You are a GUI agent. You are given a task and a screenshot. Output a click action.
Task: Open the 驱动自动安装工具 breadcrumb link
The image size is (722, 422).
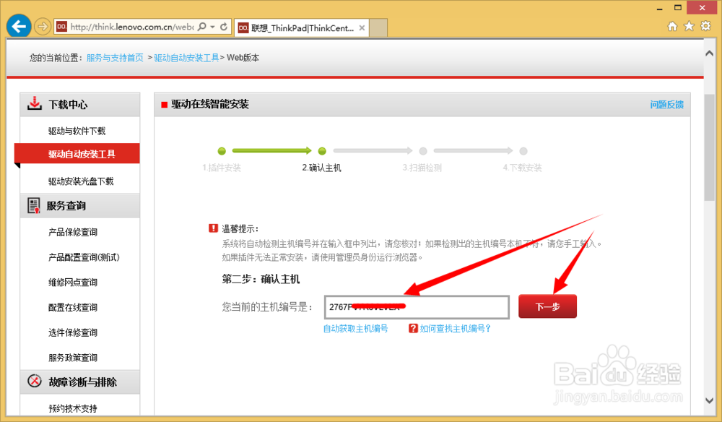coord(186,58)
